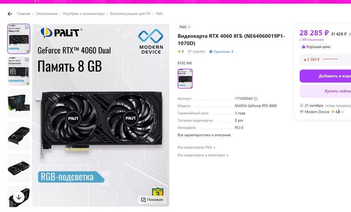The width and height of the screenshot is (351, 212).
Task: Click the Купить сейчас button
Action: click(x=325, y=91)
